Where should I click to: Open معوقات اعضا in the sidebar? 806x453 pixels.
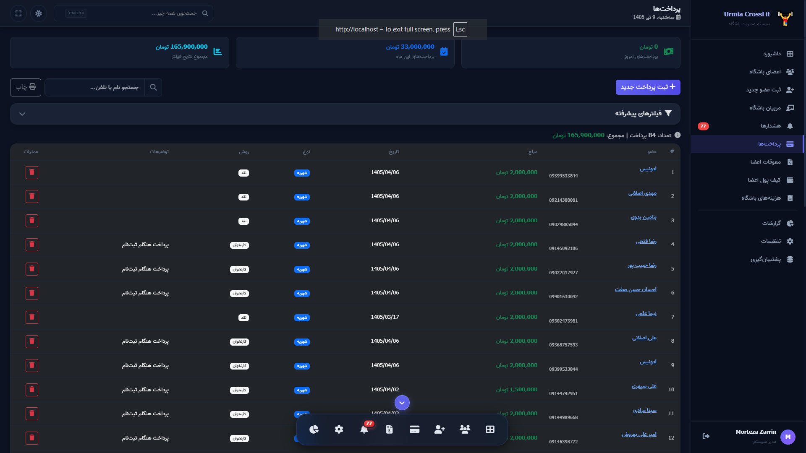(747, 162)
